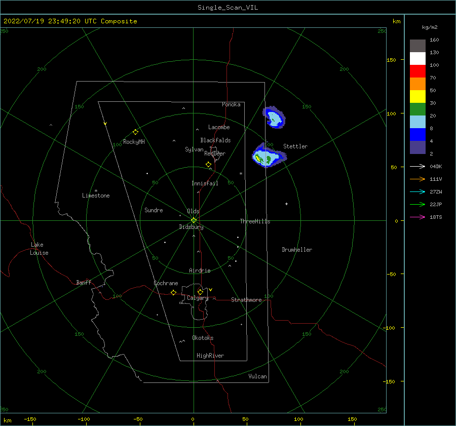
Task: Click the HighRiver town label
Action: click(210, 356)
